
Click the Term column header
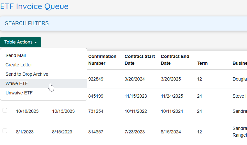pyautogui.click(x=202, y=63)
